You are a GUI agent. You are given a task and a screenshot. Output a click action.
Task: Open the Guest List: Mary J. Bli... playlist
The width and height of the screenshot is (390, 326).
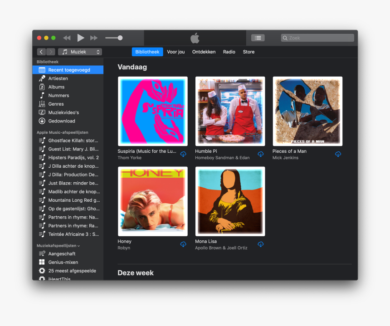pyautogui.click(x=68, y=149)
